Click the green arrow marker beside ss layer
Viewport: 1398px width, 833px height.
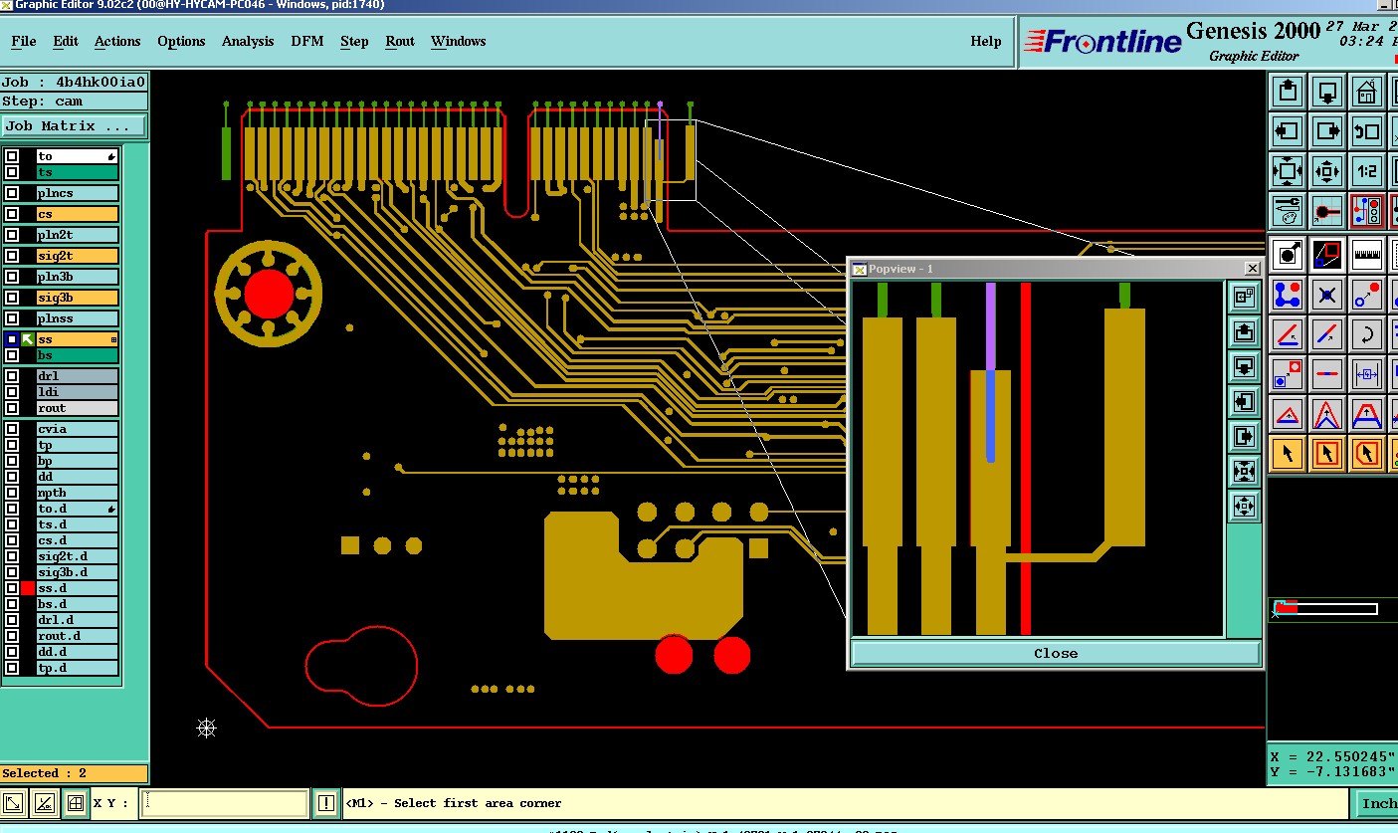click(28, 339)
